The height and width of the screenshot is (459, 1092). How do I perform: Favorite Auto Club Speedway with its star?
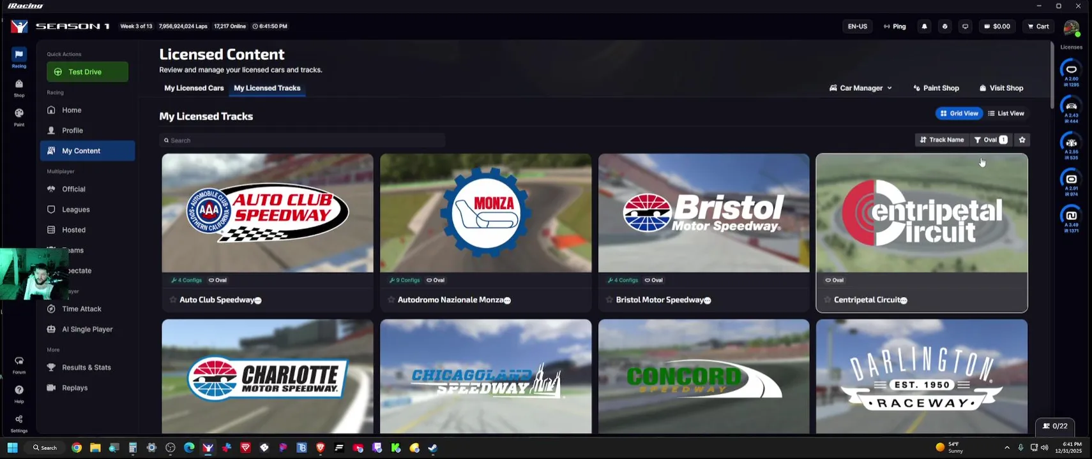coord(173,300)
